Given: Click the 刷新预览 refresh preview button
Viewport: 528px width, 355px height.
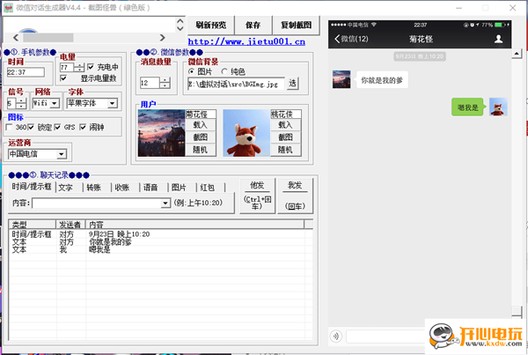Looking at the screenshot, I should click(x=210, y=25).
